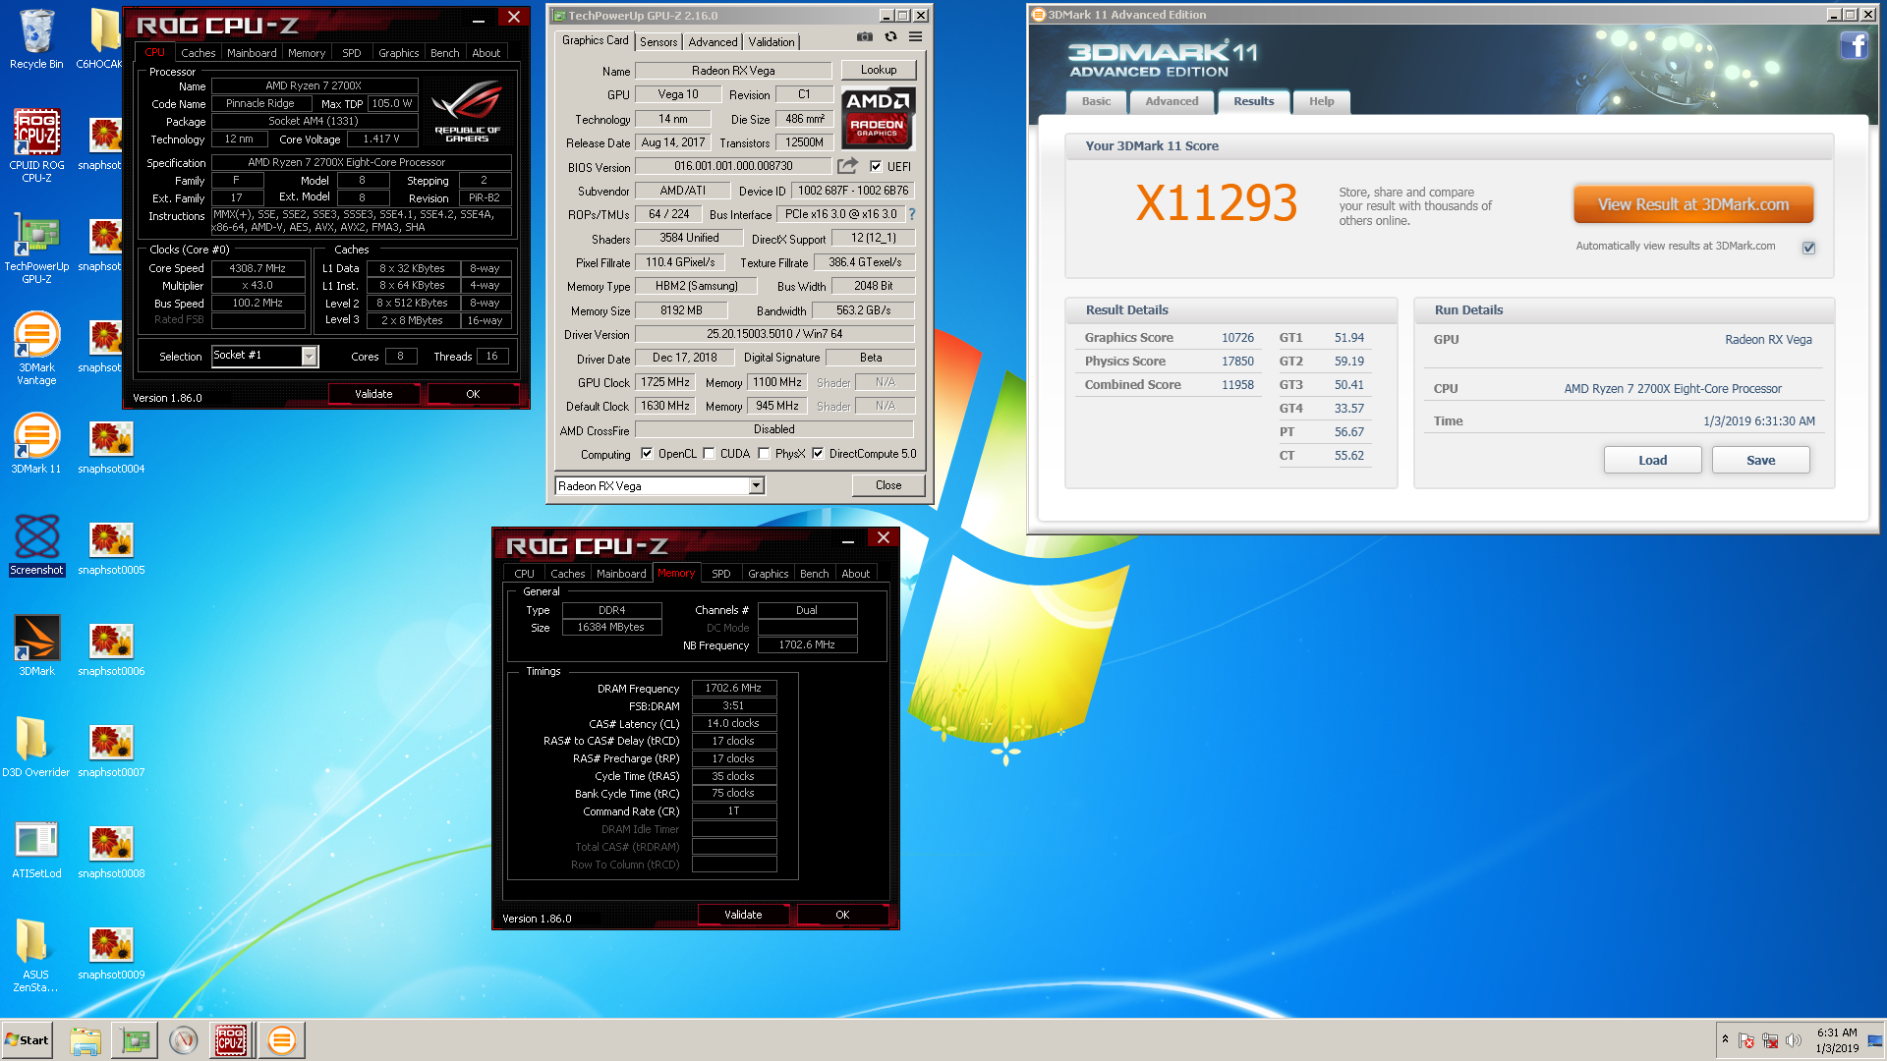
Task: Click the DRAM Frequency value field
Action: [x=733, y=688]
